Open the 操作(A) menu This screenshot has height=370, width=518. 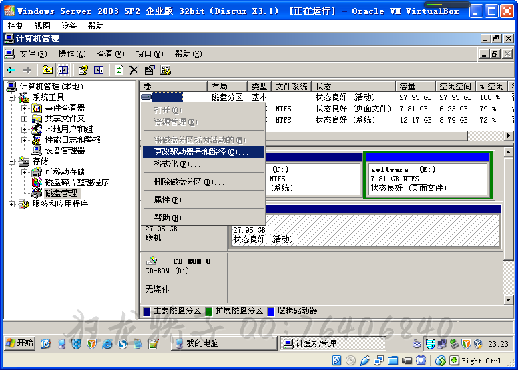72,54
